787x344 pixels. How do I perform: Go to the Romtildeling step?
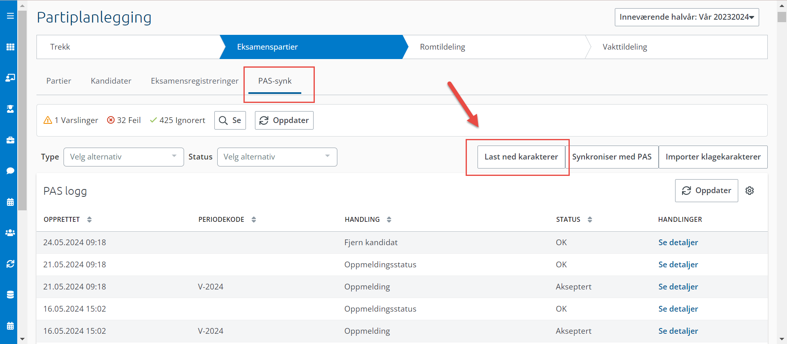(442, 47)
